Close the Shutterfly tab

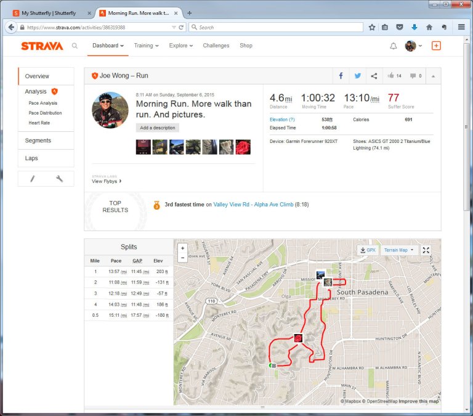tap(89, 13)
